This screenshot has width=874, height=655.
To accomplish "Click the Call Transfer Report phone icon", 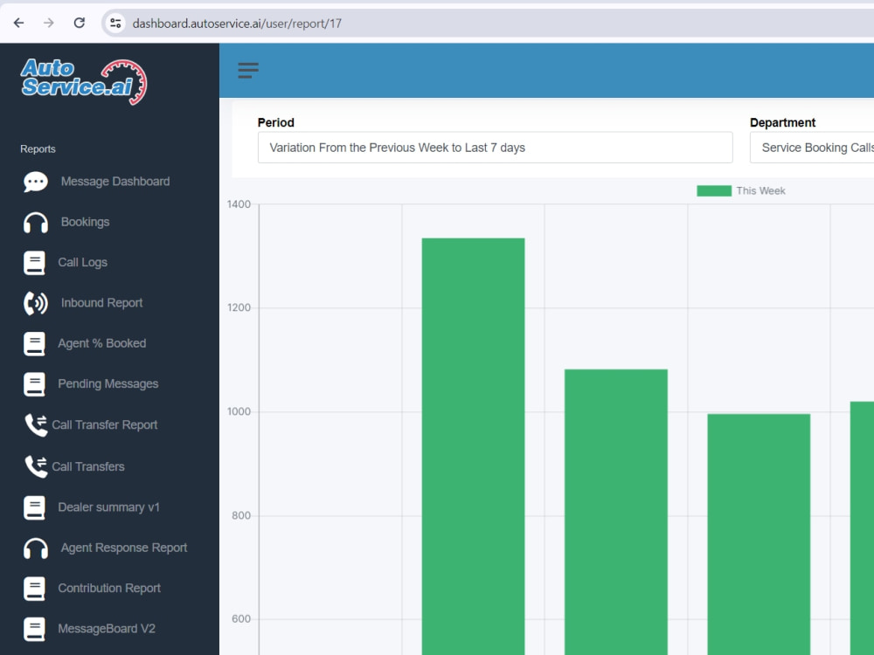I will pyautogui.click(x=36, y=425).
